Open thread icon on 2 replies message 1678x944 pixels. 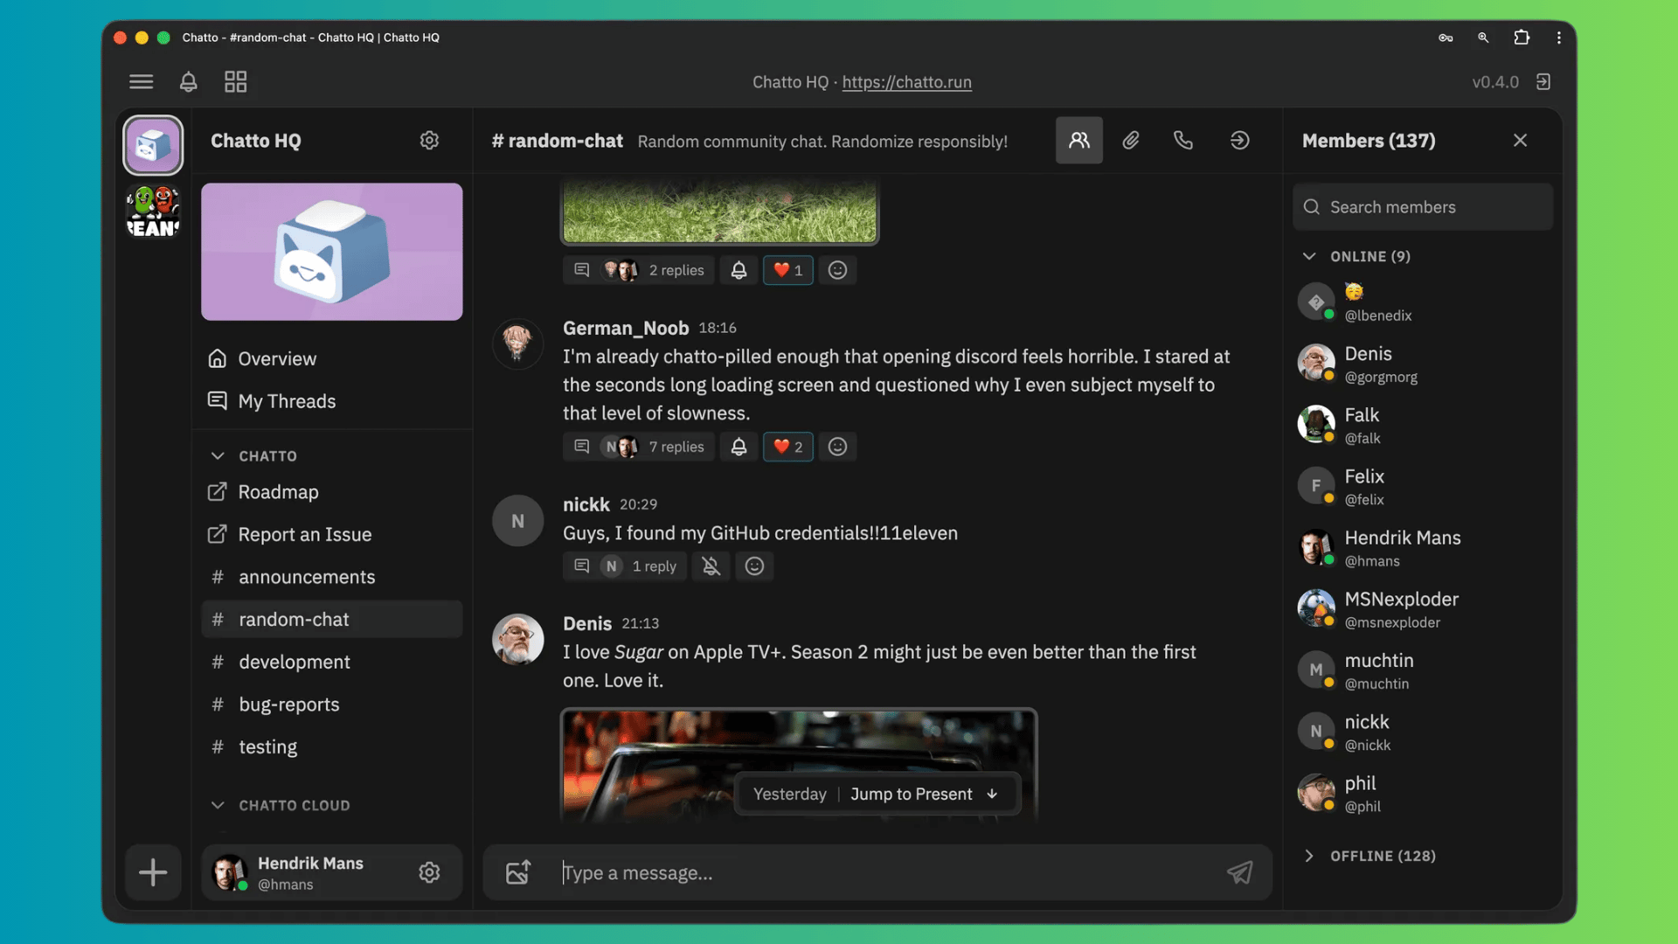pos(581,270)
